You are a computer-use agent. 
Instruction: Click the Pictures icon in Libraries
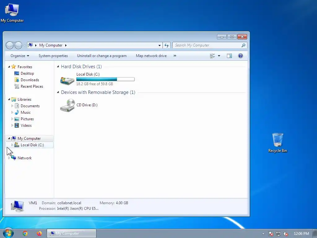point(17,119)
